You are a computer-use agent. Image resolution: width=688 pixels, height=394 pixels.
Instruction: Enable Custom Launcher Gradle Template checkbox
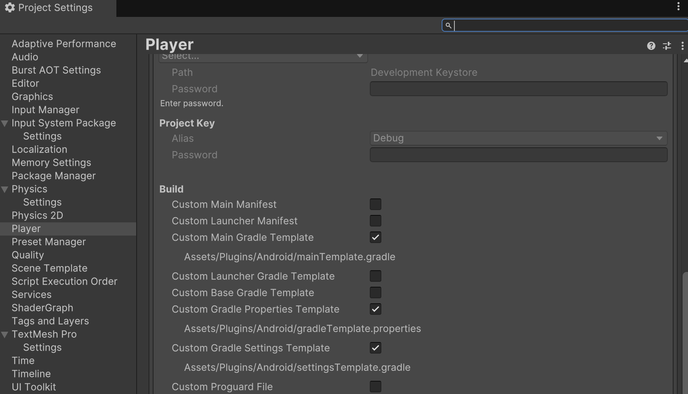click(375, 276)
